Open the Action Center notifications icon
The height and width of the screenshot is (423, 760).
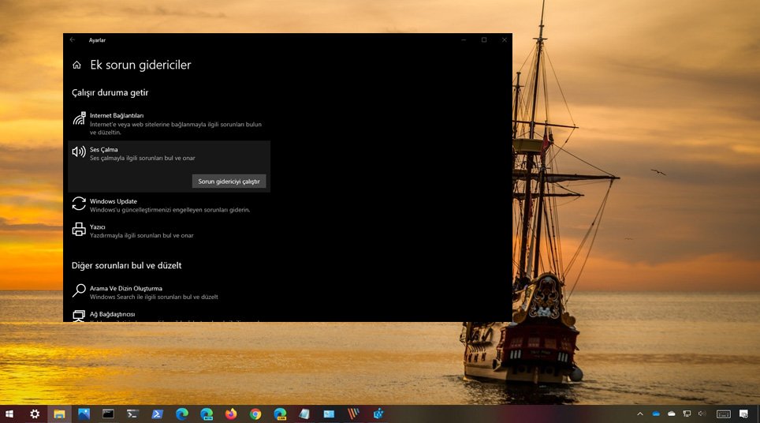pos(743,414)
